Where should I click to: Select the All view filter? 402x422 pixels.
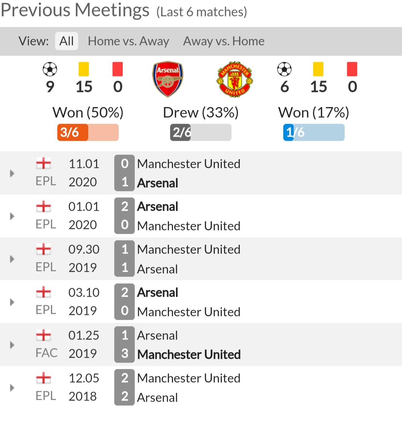(67, 41)
